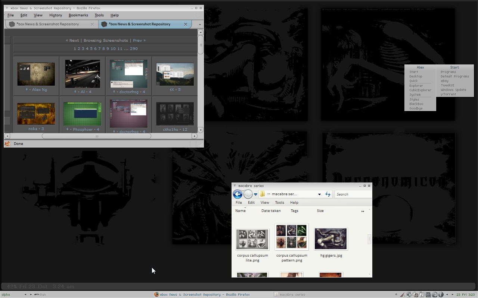The image size is (478, 298).
Task: Open cthu1hu screenshot thumbnail
Action: pos(175,114)
